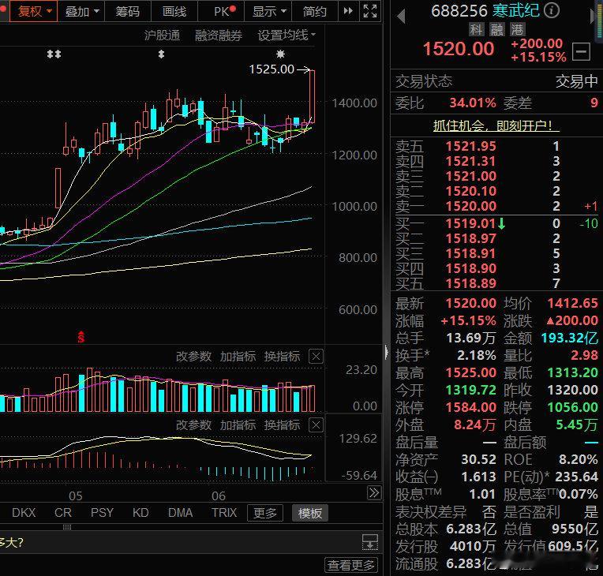Expand the 显示 display dropdown
603x576 pixels.
coord(269,11)
